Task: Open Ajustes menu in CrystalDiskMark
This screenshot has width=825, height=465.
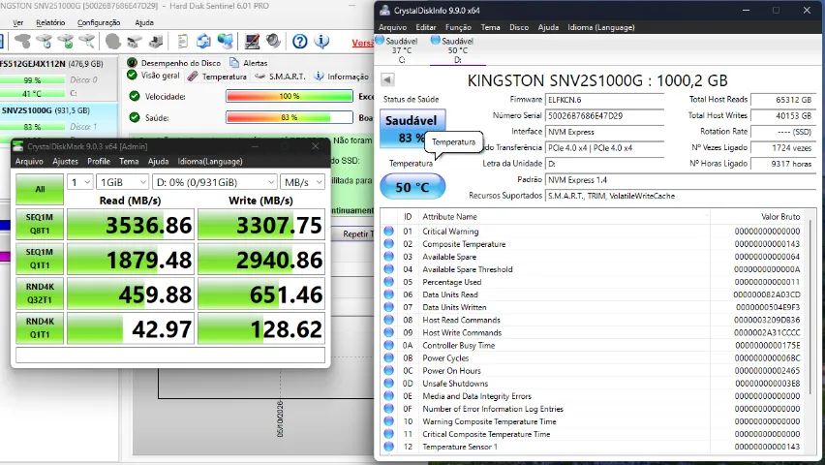Action: point(65,161)
